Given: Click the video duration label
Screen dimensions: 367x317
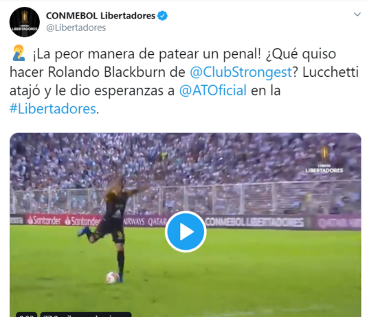Looking at the screenshot, I should (26, 314).
